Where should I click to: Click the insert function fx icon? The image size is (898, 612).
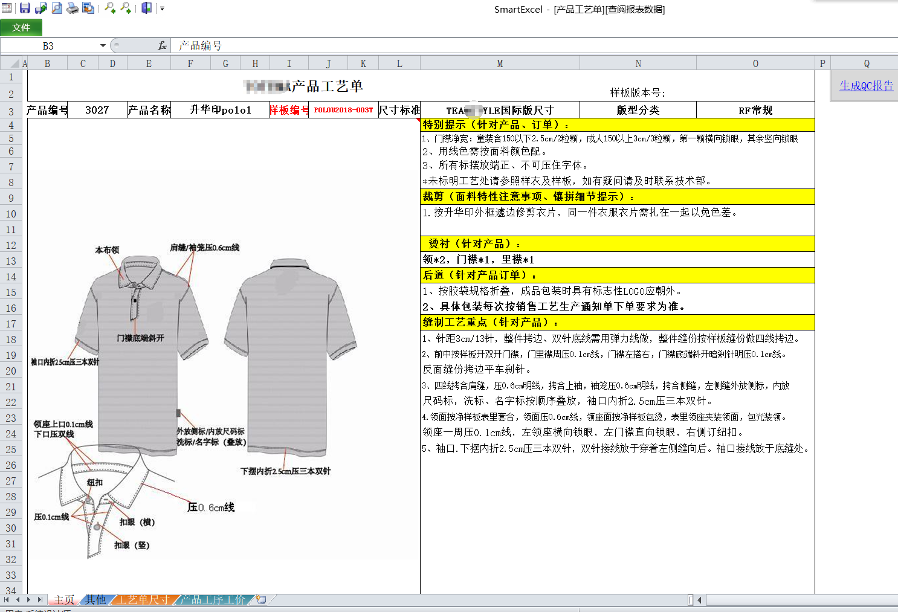pyautogui.click(x=162, y=46)
